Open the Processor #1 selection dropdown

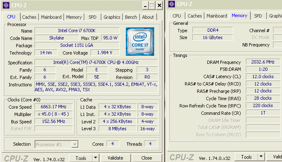[x=56, y=144]
